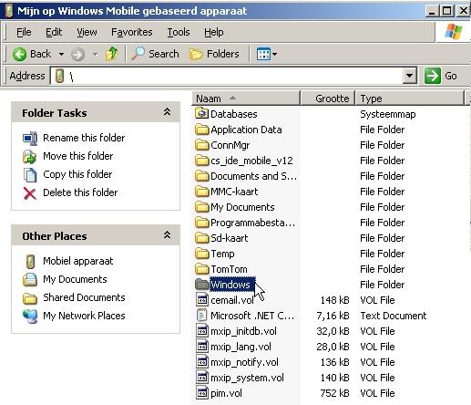
Task: Select cs_ide_mobile_v12 folder icon
Action: pyautogui.click(x=201, y=161)
